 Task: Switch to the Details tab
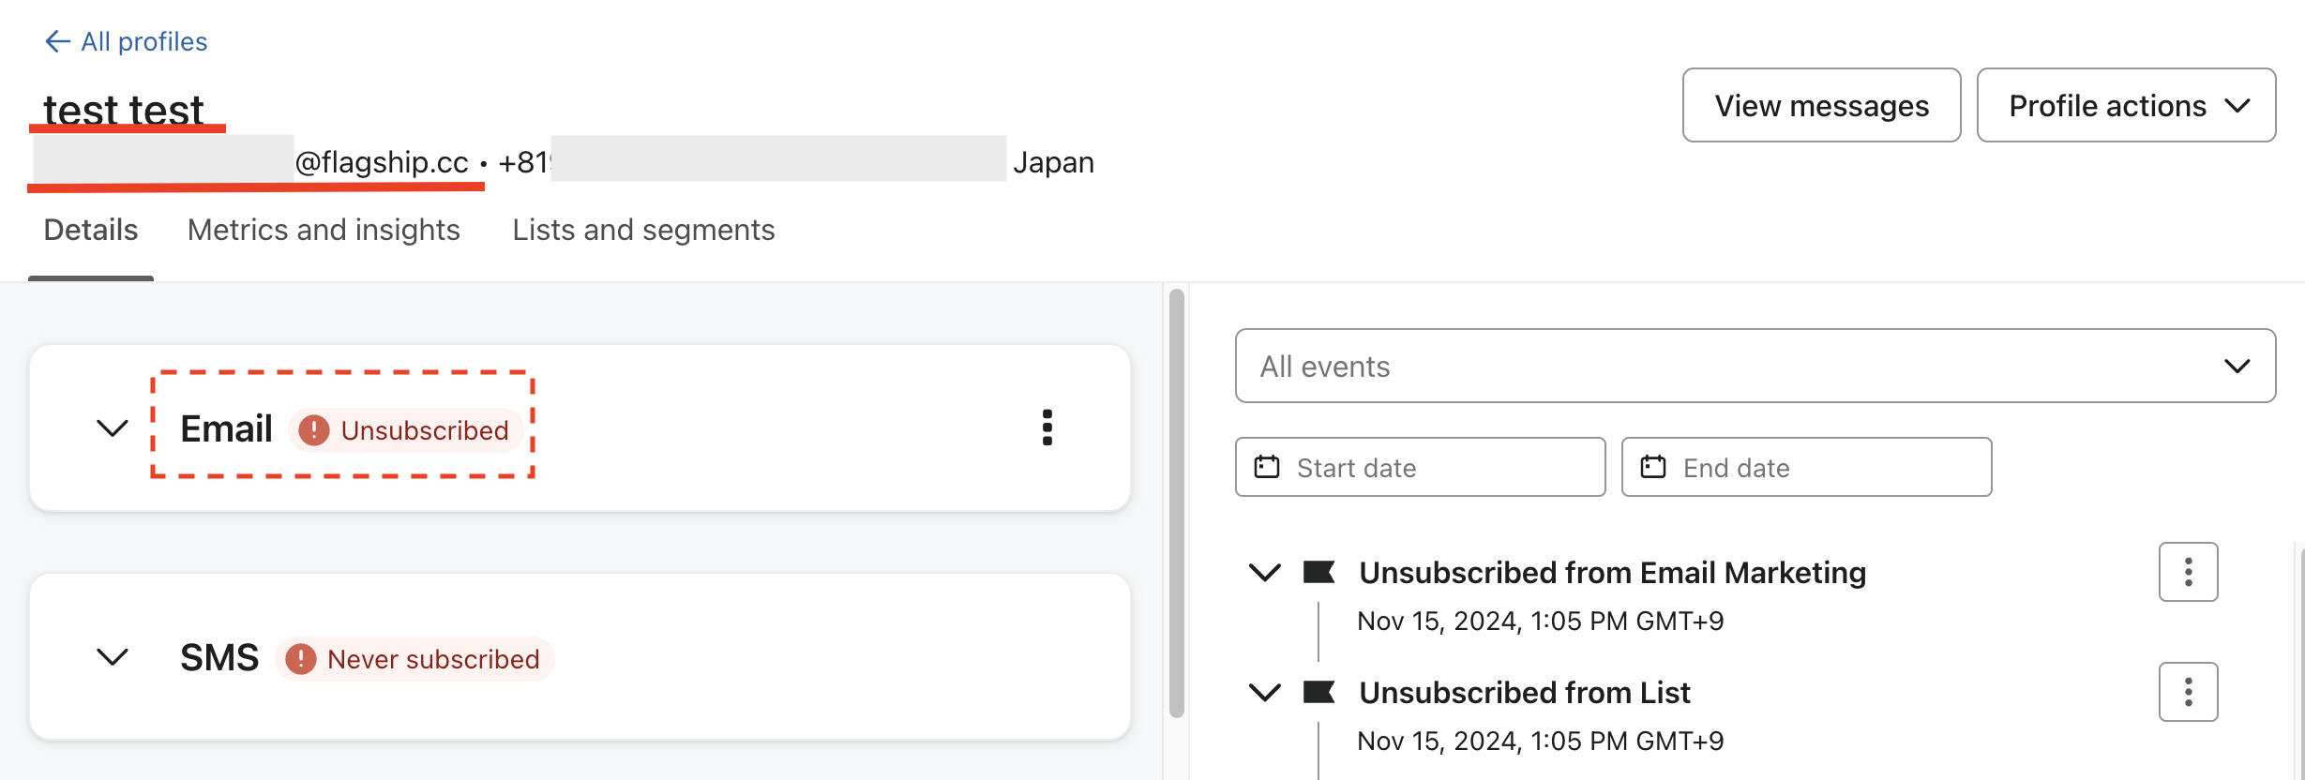[x=91, y=230]
